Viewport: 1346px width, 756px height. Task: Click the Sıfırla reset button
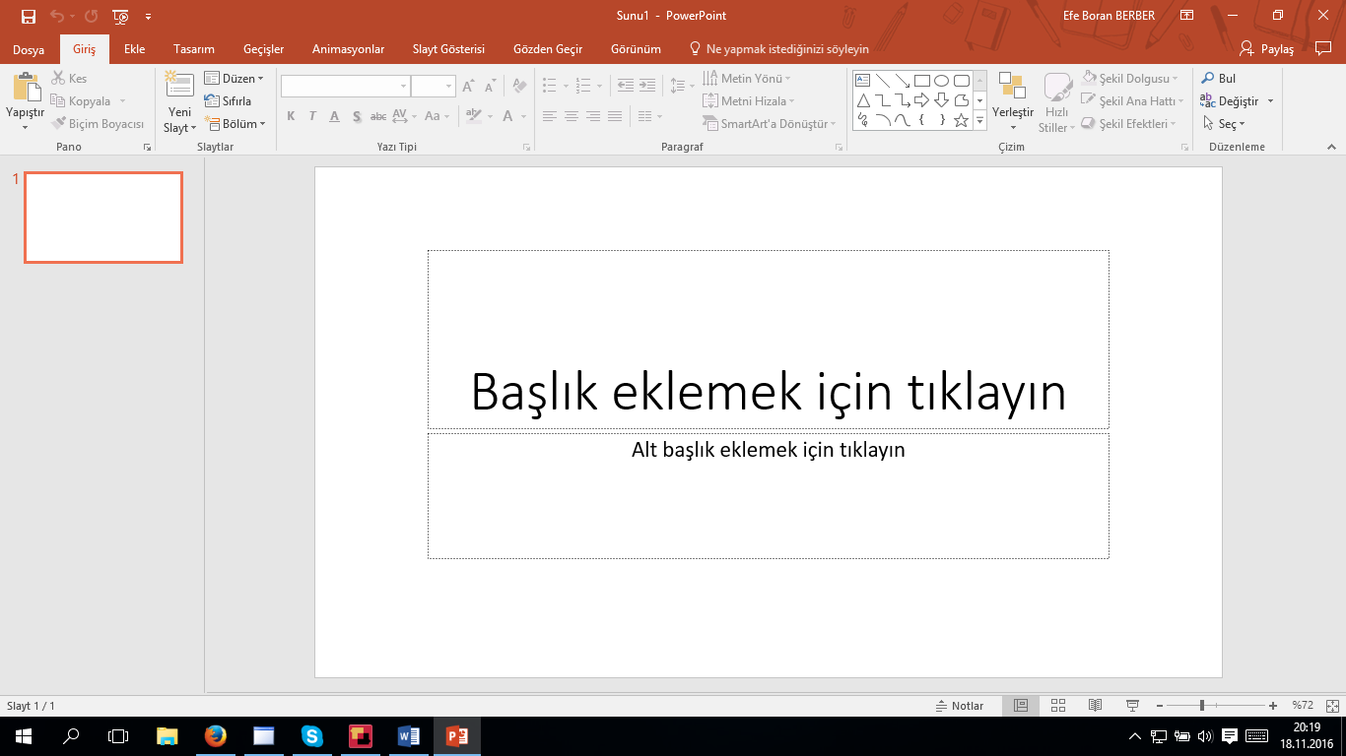229,101
